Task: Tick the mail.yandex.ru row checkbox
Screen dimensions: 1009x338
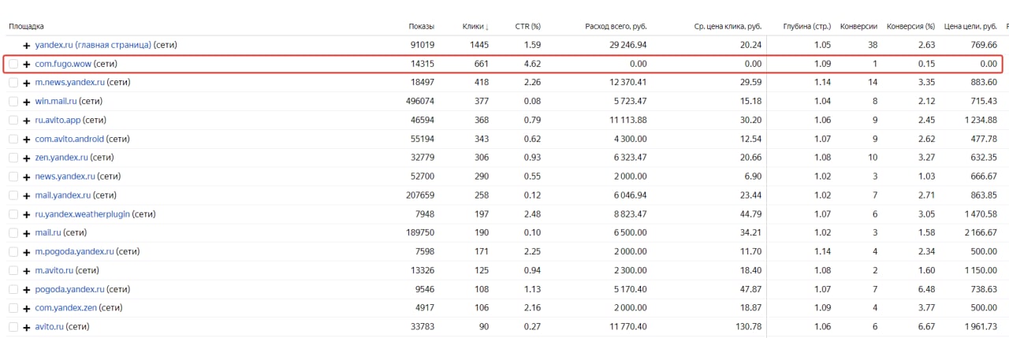Action: pyautogui.click(x=13, y=195)
